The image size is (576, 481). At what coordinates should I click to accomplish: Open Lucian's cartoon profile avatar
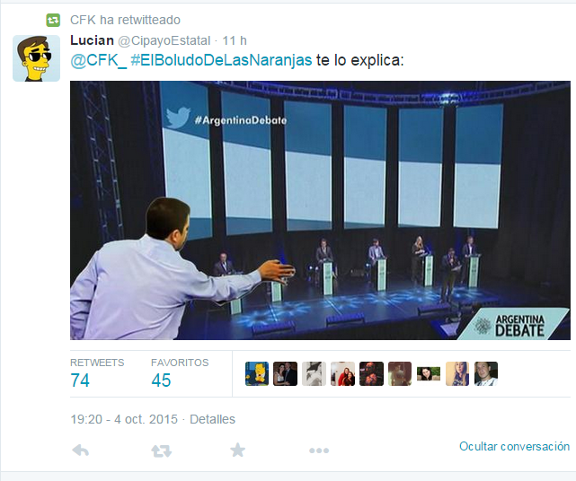pos(36,58)
